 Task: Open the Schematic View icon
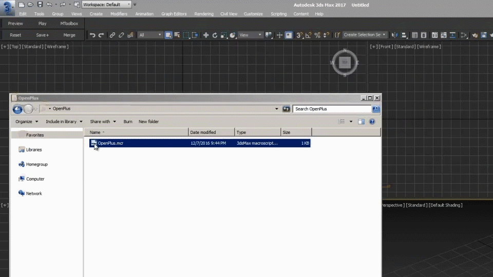tap(452, 35)
